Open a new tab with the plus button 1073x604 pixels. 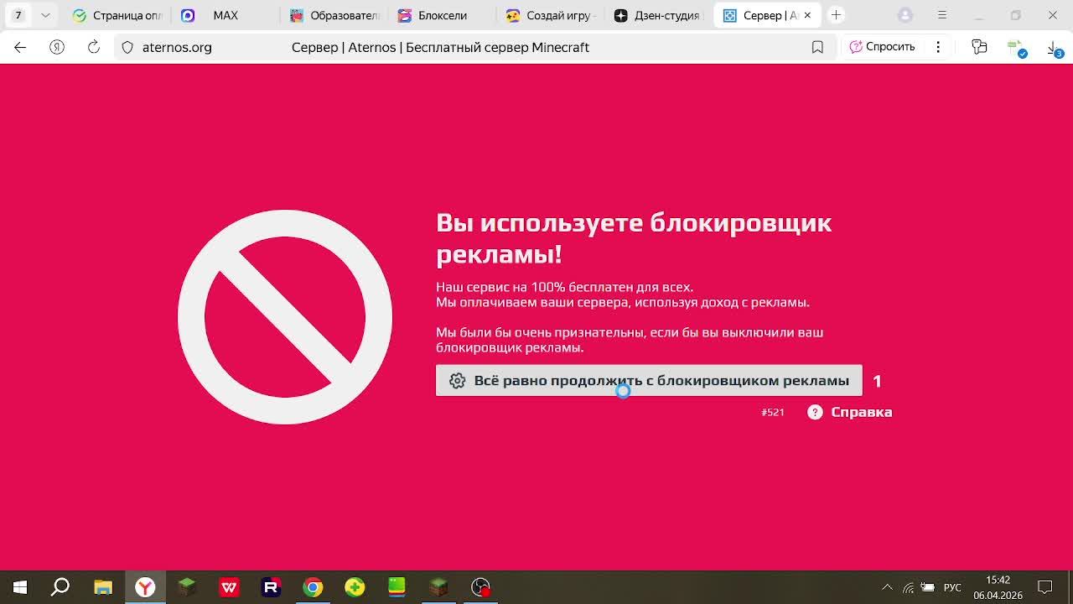click(836, 15)
